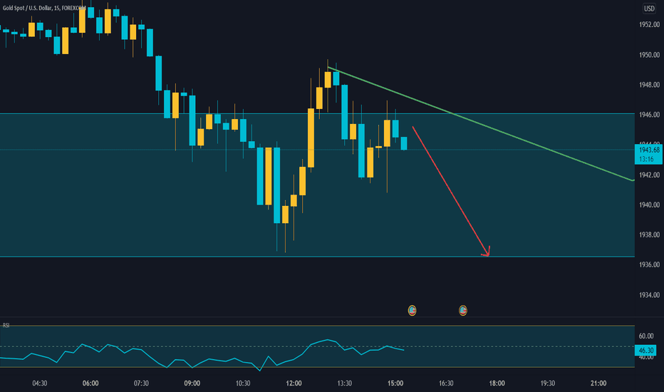Click the 1936.00 price axis label
Screen dimensions: 664x392
(649, 264)
